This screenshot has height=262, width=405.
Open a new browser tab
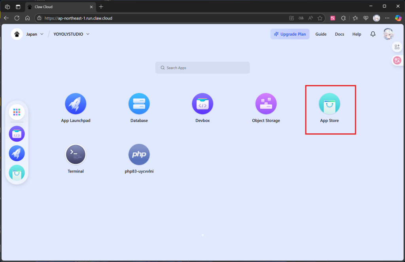pyautogui.click(x=101, y=7)
